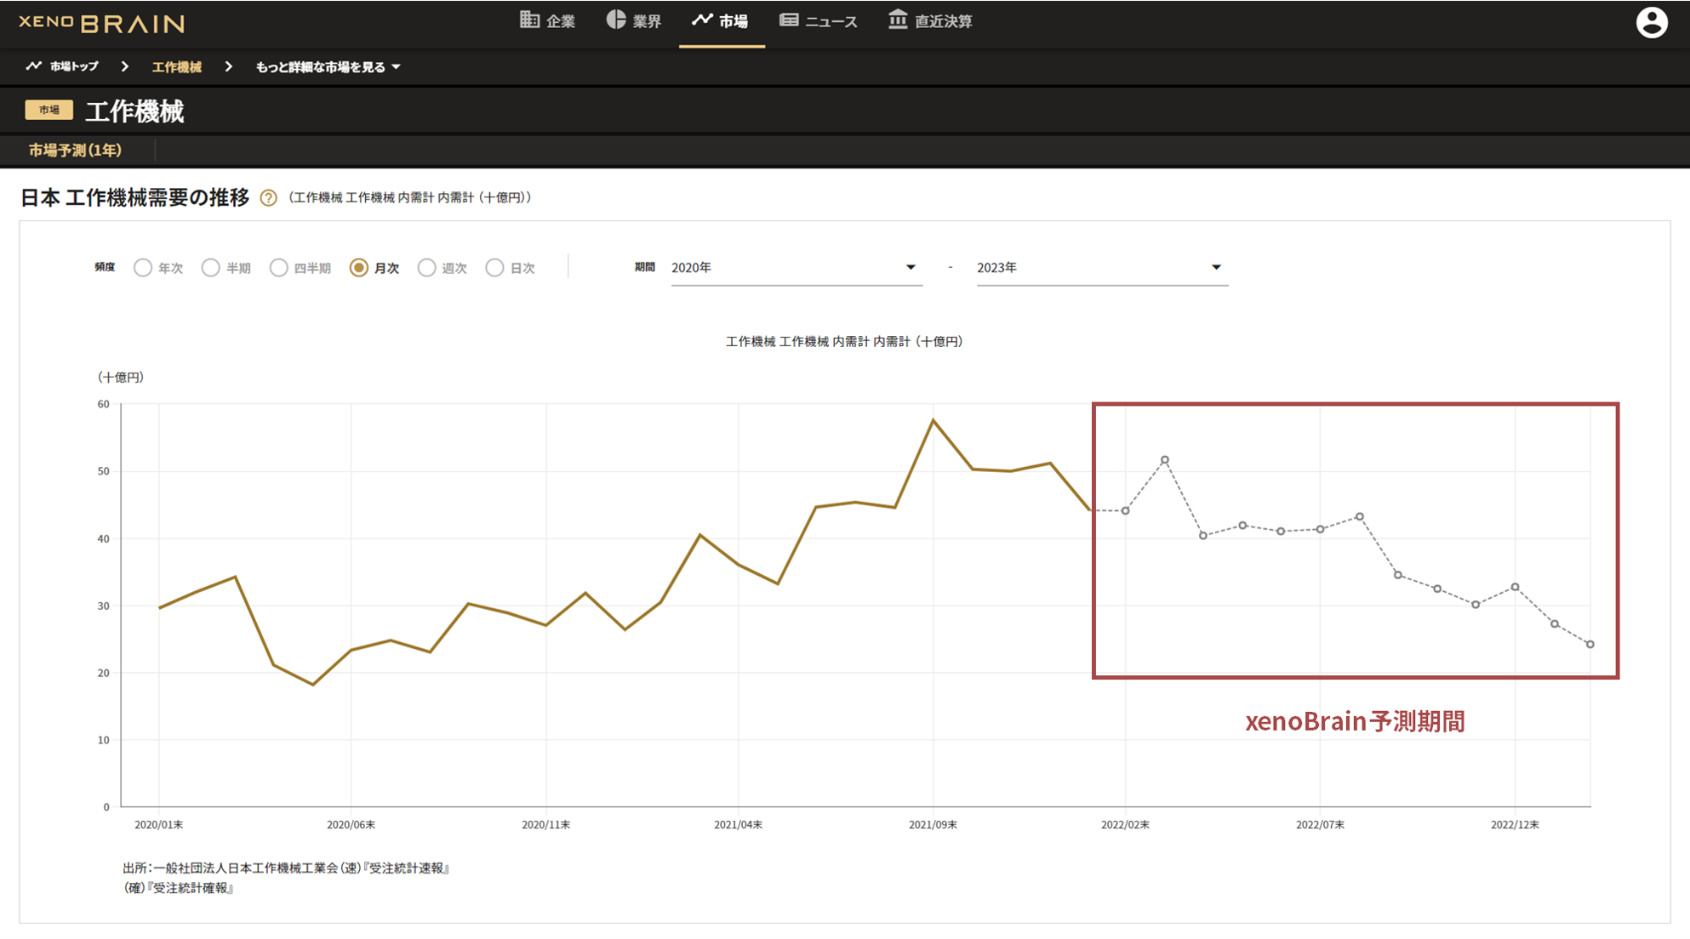
Task: Click the pie chart icon for 業界
Action: 616,20
